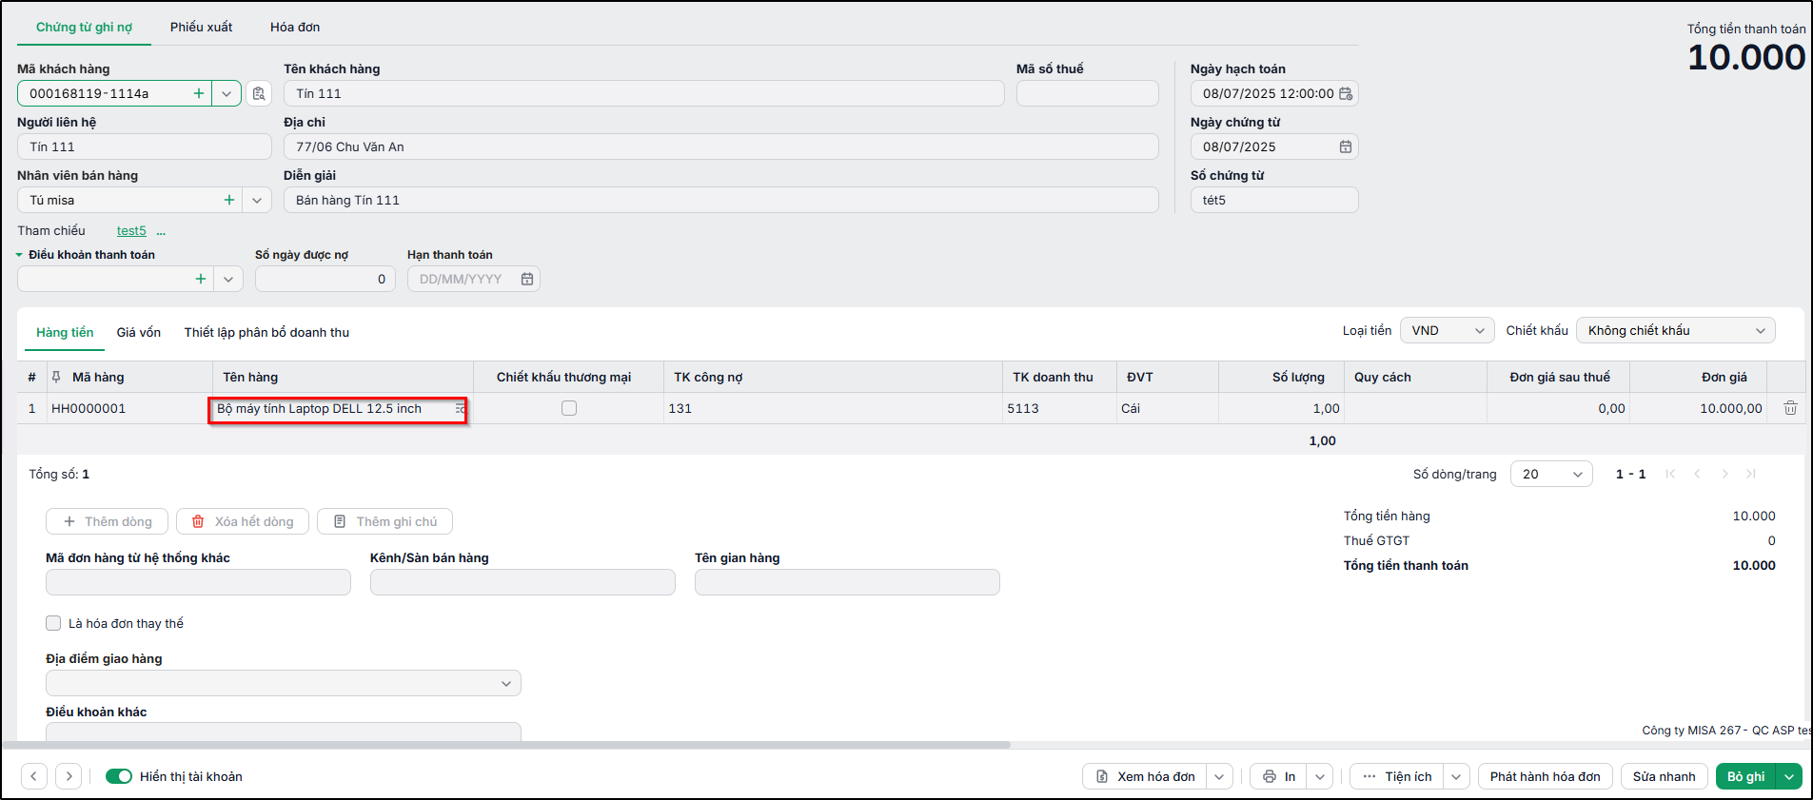Click the Tên gian hàng field
The image size is (1813, 800).
tap(847, 582)
